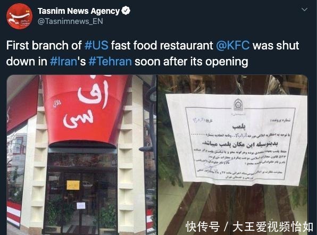Click the red-white striped barrier in the left photo
Image resolution: width=317 pixels, height=235 pixels.
click(14, 214)
